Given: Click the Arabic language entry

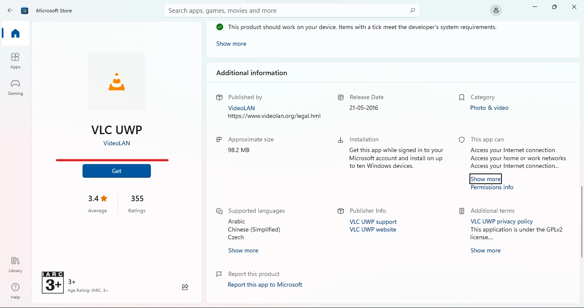Looking at the screenshot, I should coord(237,221).
